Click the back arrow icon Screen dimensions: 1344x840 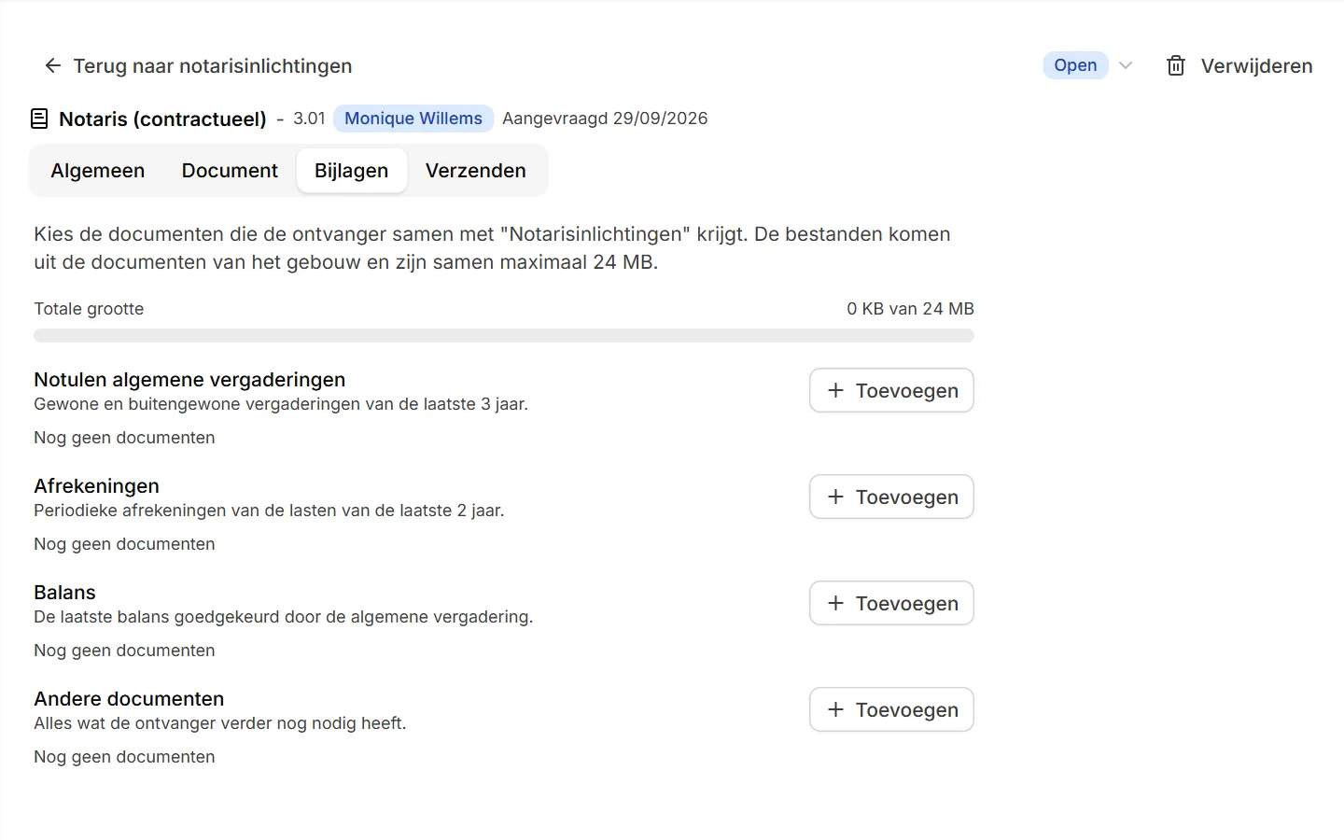53,65
